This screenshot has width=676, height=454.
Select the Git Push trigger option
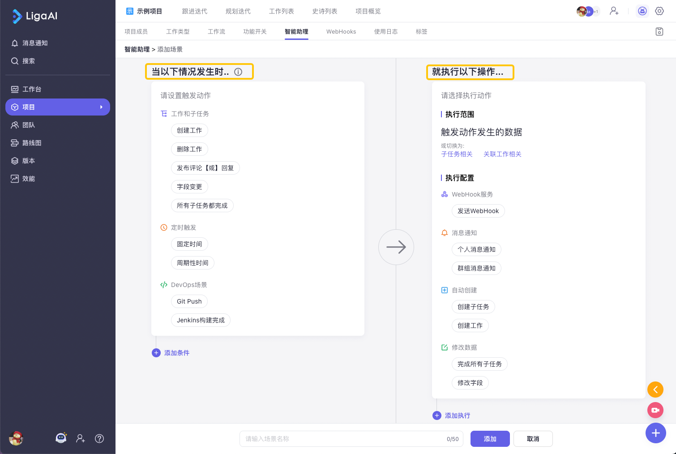coord(189,301)
